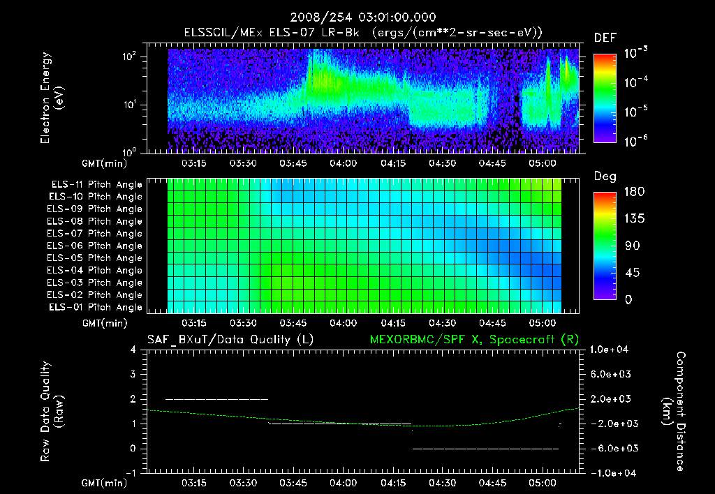
Task: Click the 10^-6 tick on DEF scale
Action: tap(635, 141)
